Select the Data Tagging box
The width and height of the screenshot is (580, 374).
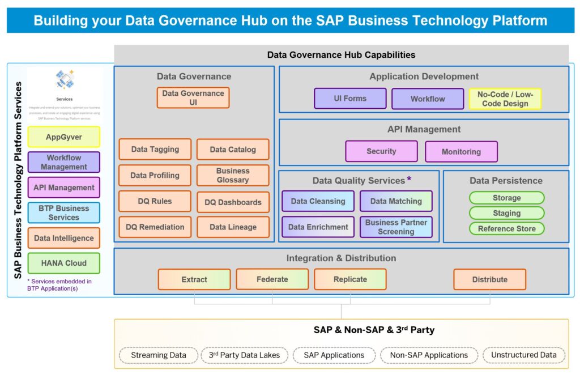[x=155, y=149]
